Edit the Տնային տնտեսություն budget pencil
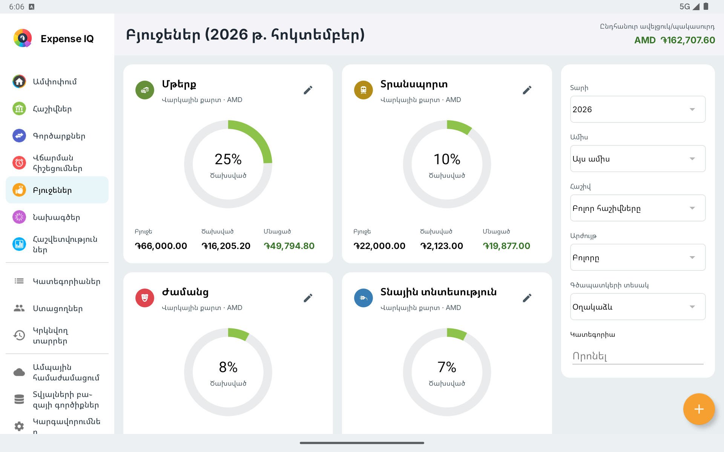The width and height of the screenshot is (724, 452). 527,298
